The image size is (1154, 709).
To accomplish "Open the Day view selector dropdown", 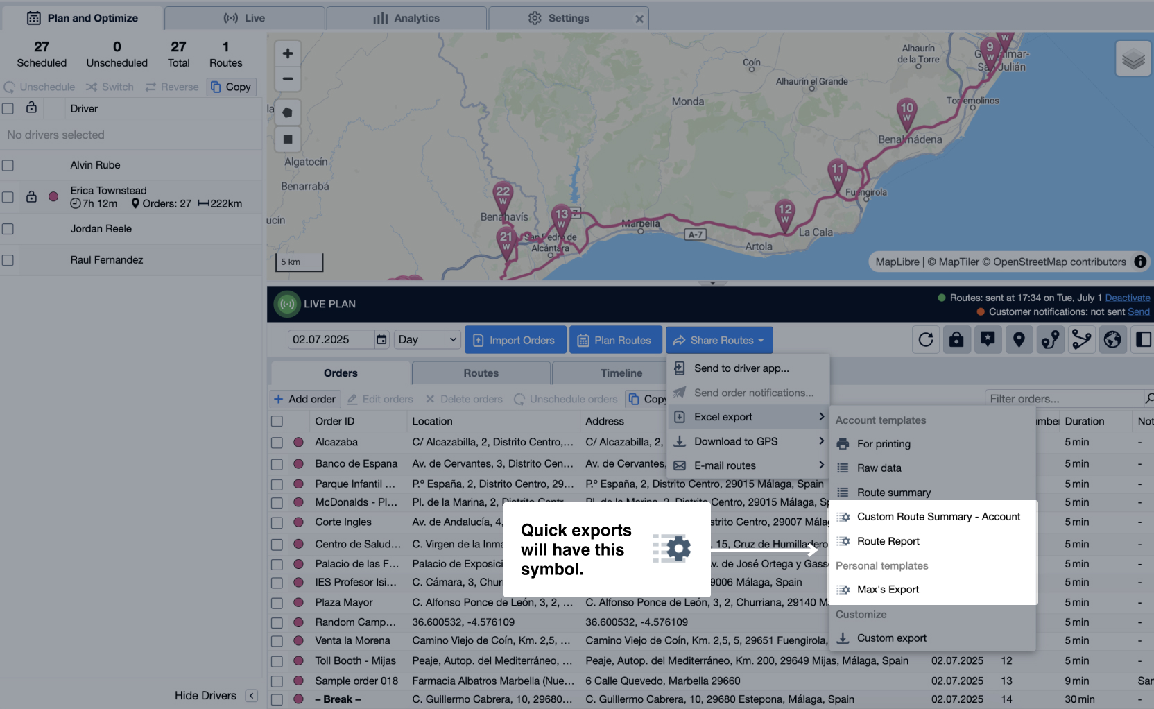I will [x=426, y=339].
